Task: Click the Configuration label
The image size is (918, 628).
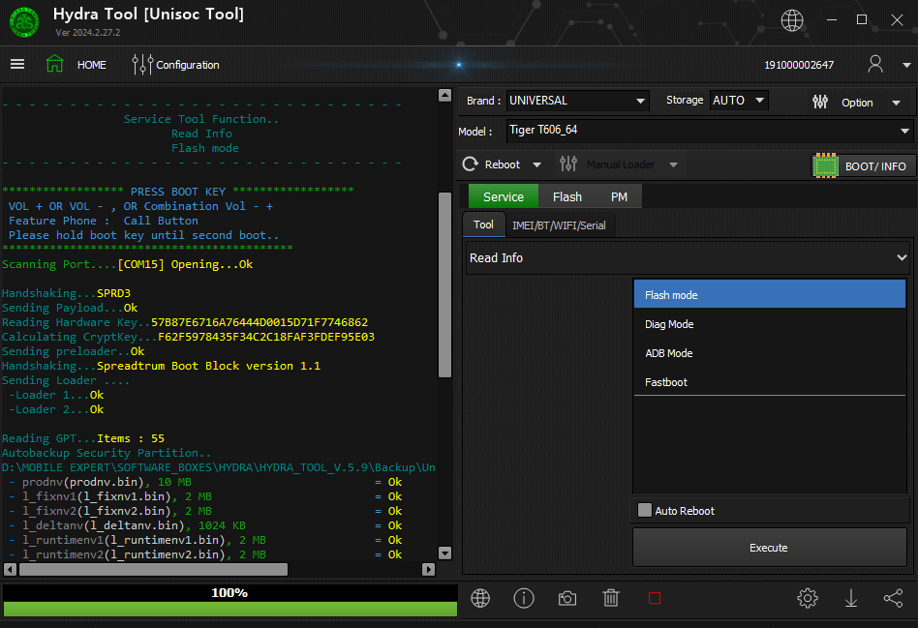Action: [x=187, y=65]
